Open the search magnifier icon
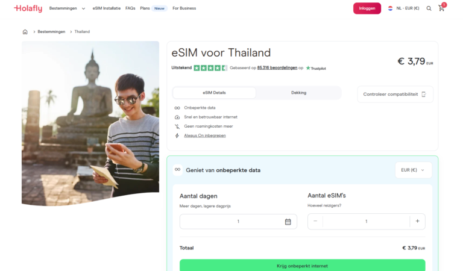 pyautogui.click(x=429, y=8)
